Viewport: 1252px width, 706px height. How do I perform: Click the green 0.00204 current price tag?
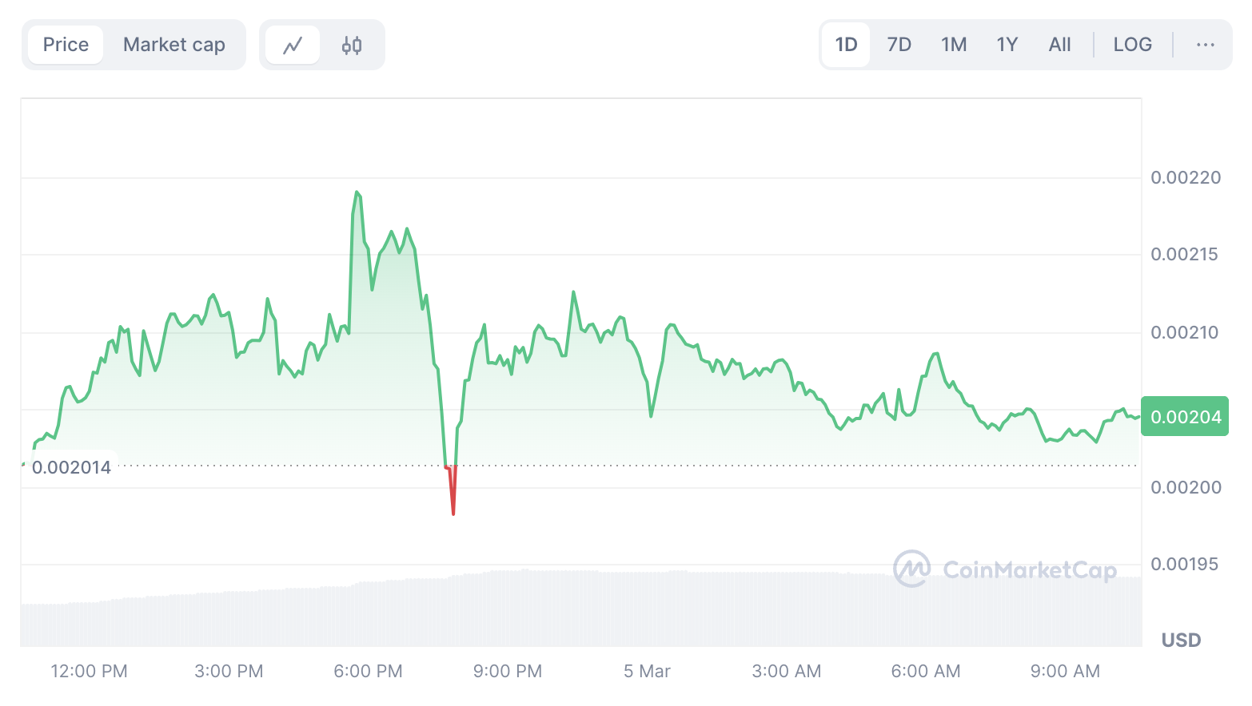(1185, 416)
